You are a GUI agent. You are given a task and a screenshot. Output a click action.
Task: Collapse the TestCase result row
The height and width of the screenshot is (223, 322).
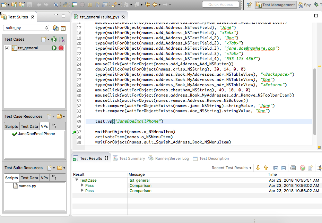(77, 180)
